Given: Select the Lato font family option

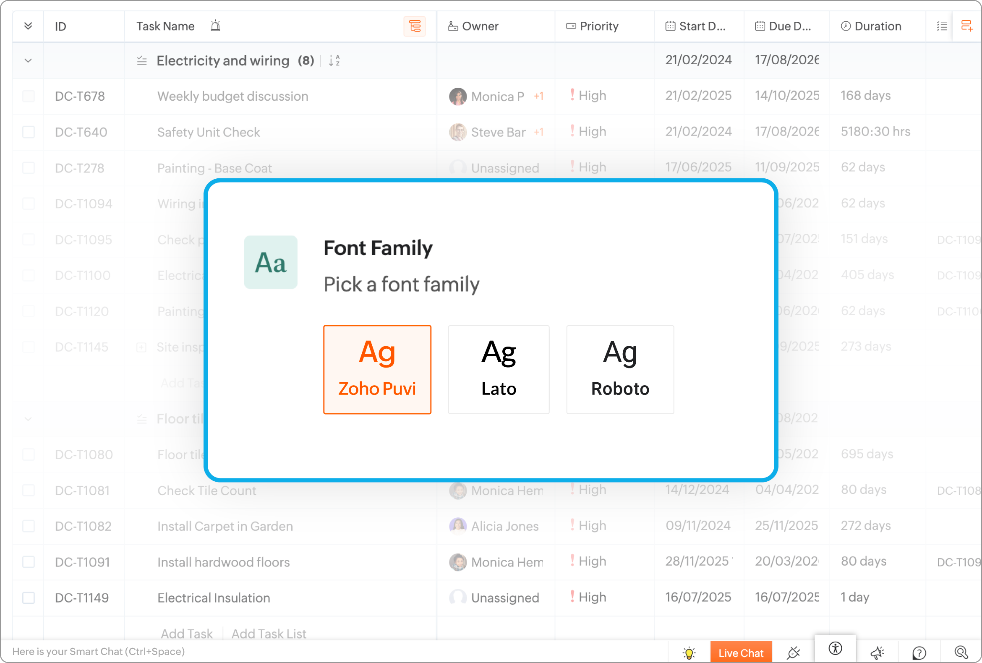Looking at the screenshot, I should tap(499, 370).
